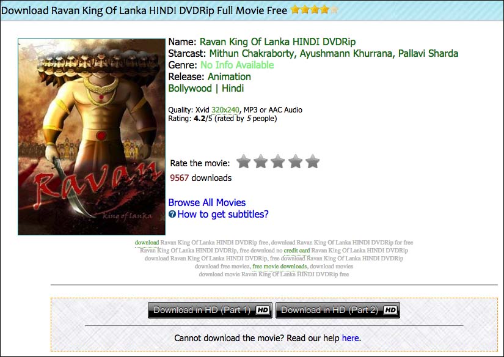504x357 pixels.
Task: Click the HD badge on Part 1
Action: click(262, 310)
